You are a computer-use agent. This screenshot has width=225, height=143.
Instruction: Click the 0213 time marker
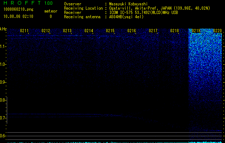tap(67, 31)
